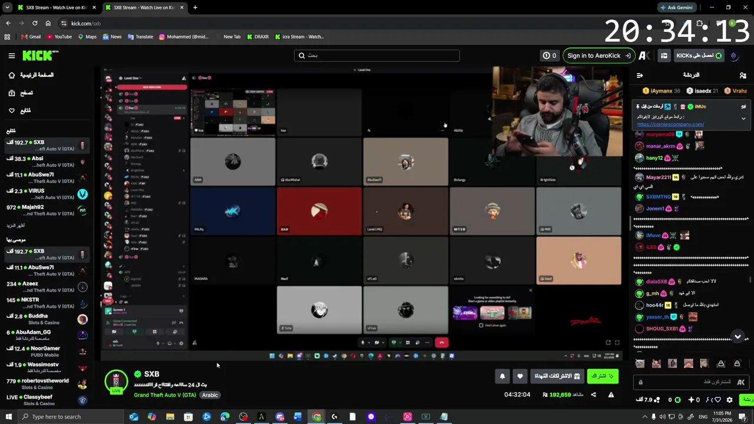Viewport: 754px width, 424px height.
Task: Open the AeroKick AK logo icon
Action: pyautogui.click(x=644, y=55)
